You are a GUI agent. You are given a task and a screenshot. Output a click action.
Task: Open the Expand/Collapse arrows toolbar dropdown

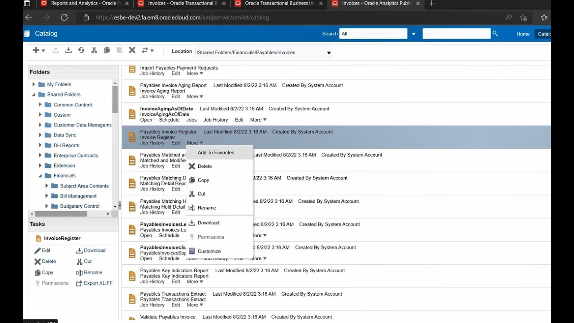pyautogui.click(x=148, y=50)
